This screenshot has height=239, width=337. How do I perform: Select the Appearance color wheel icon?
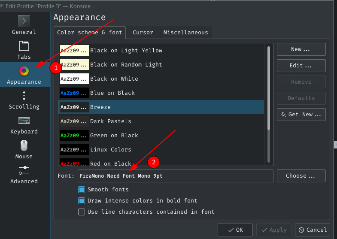click(x=24, y=70)
